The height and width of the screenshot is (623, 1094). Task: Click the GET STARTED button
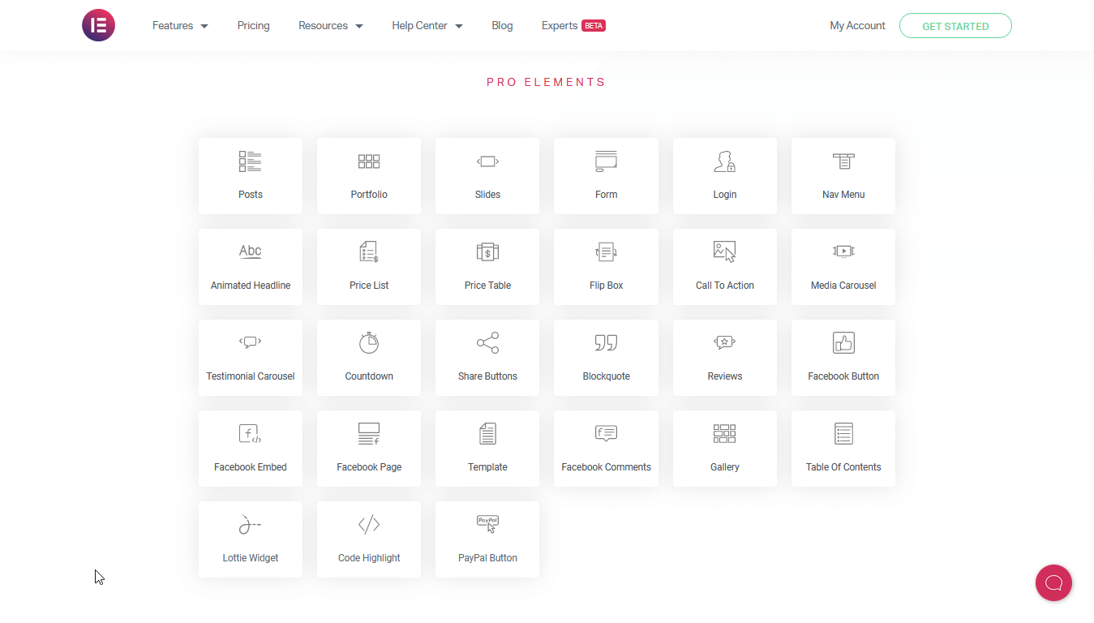coord(955,25)
